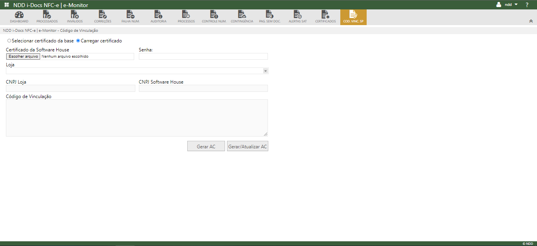Click the '© NDD' footer text
The width and height of the screenshot is (537, 246).
pos(528,244)
